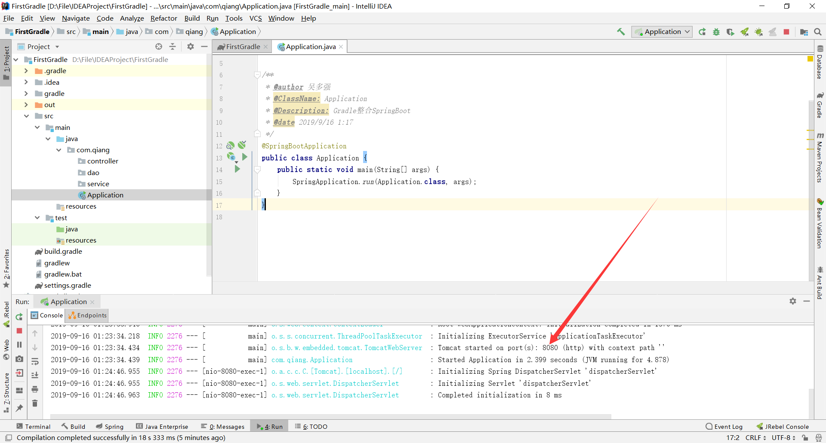Expand the .gradle folder
This screenshot has height=443, width=826.
coord(26,71)
